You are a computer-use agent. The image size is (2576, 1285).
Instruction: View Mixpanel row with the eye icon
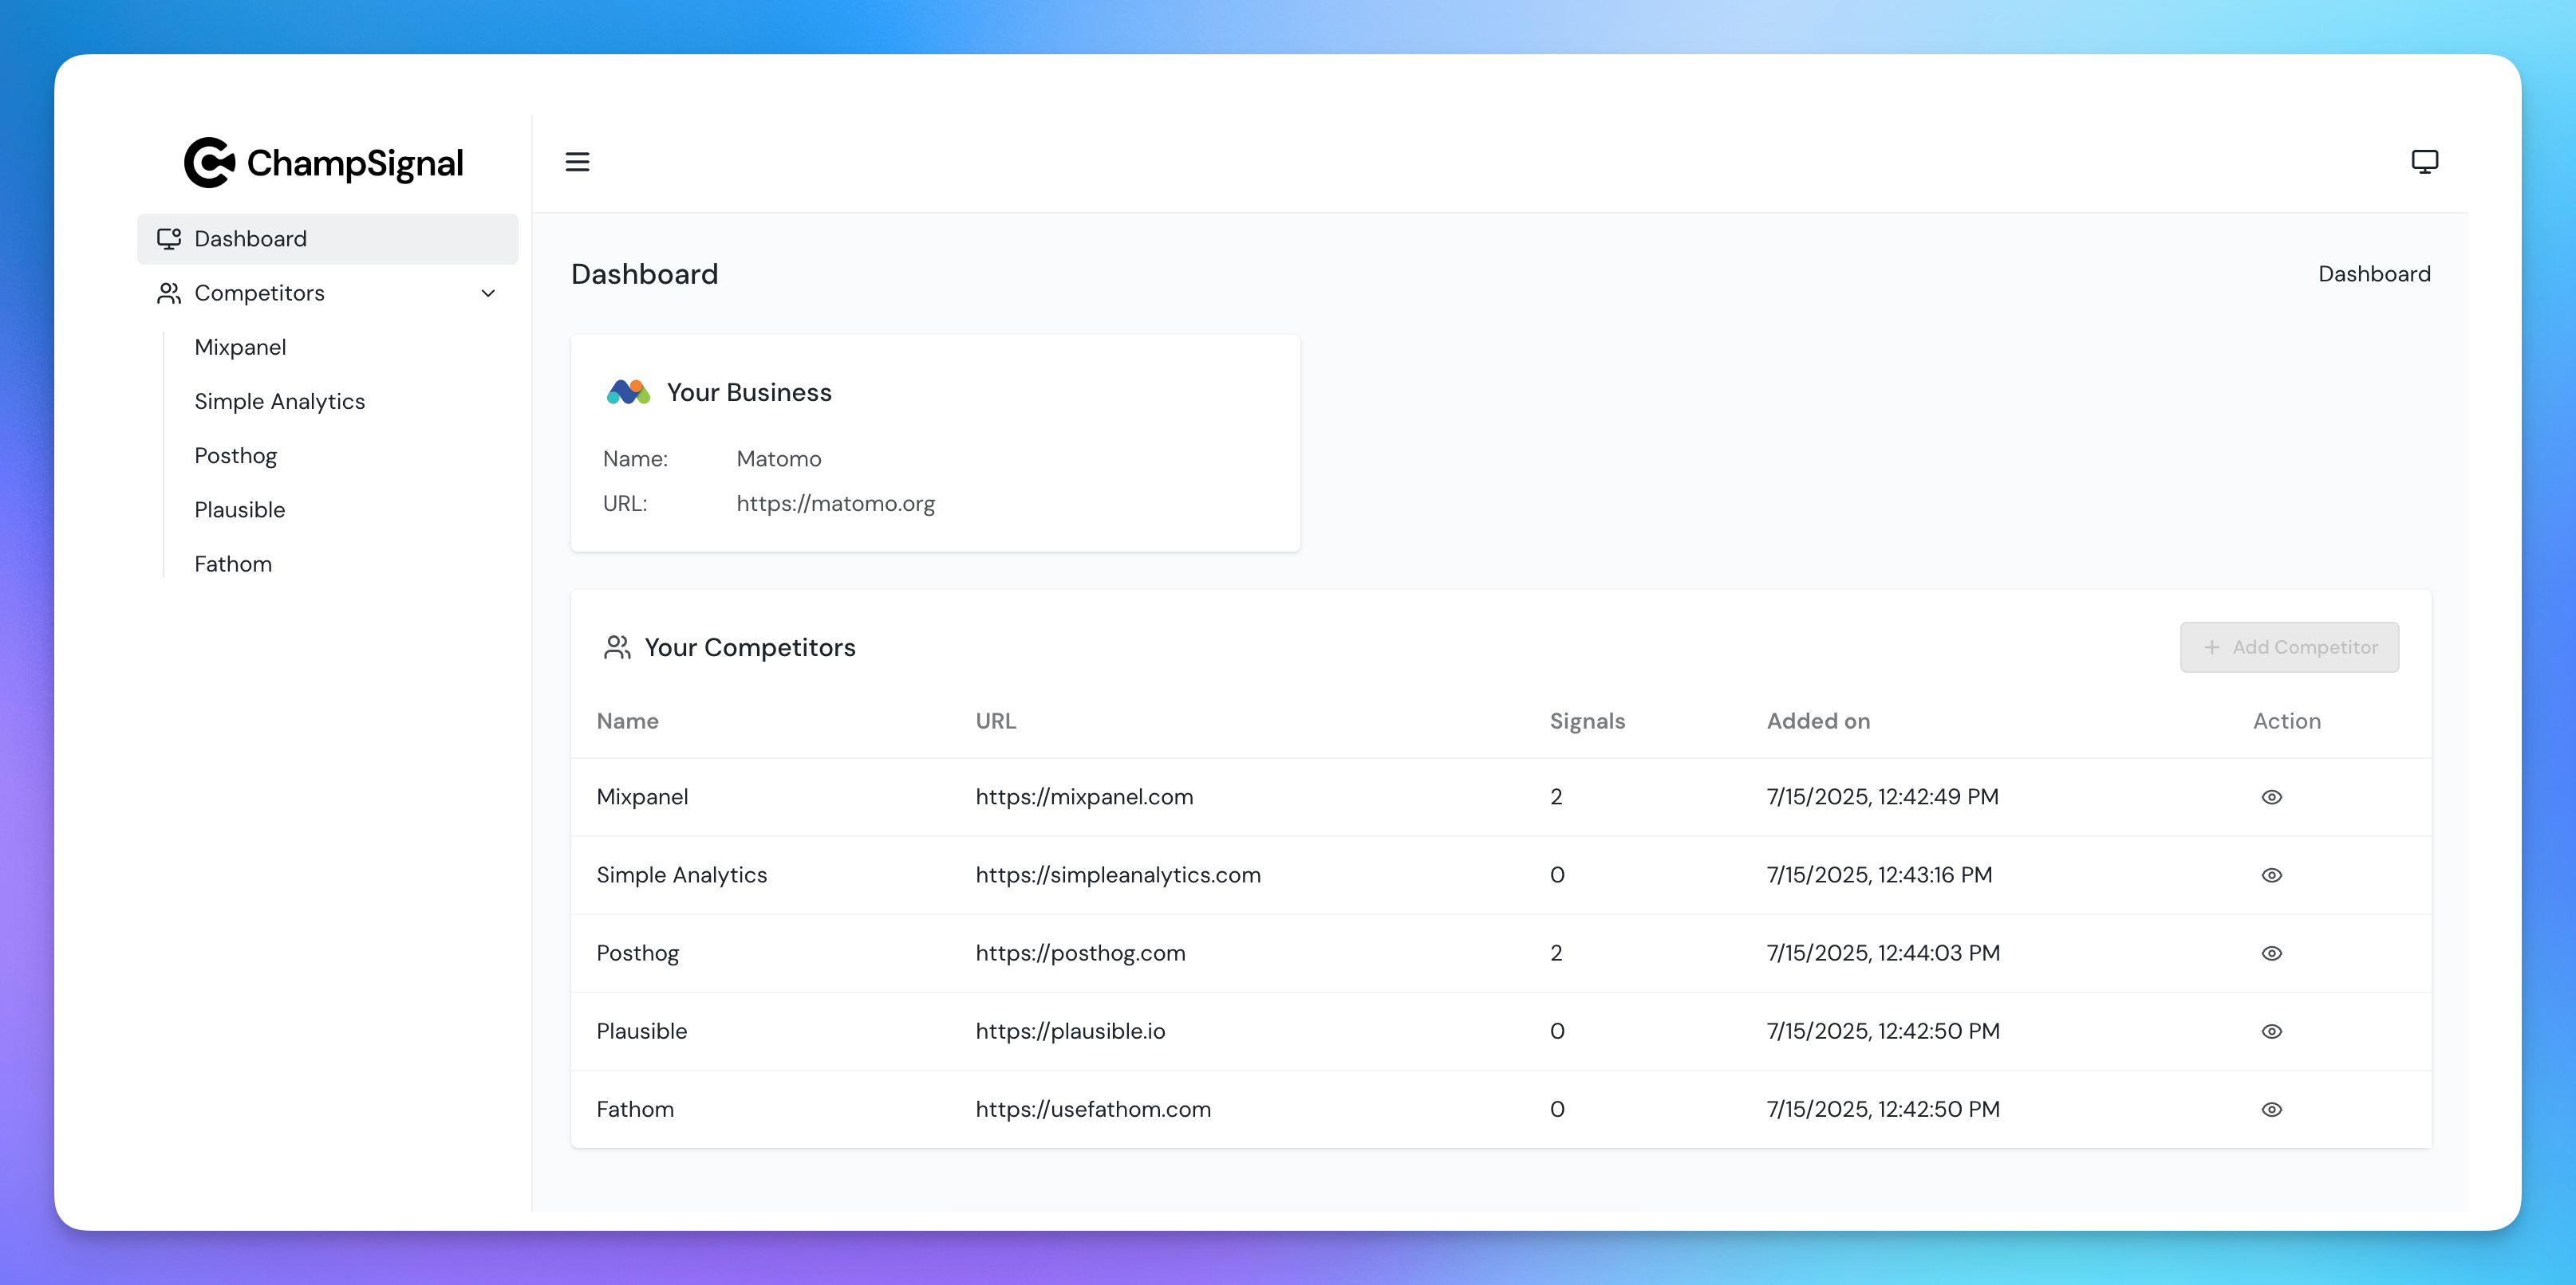(x=2271, y=797)
